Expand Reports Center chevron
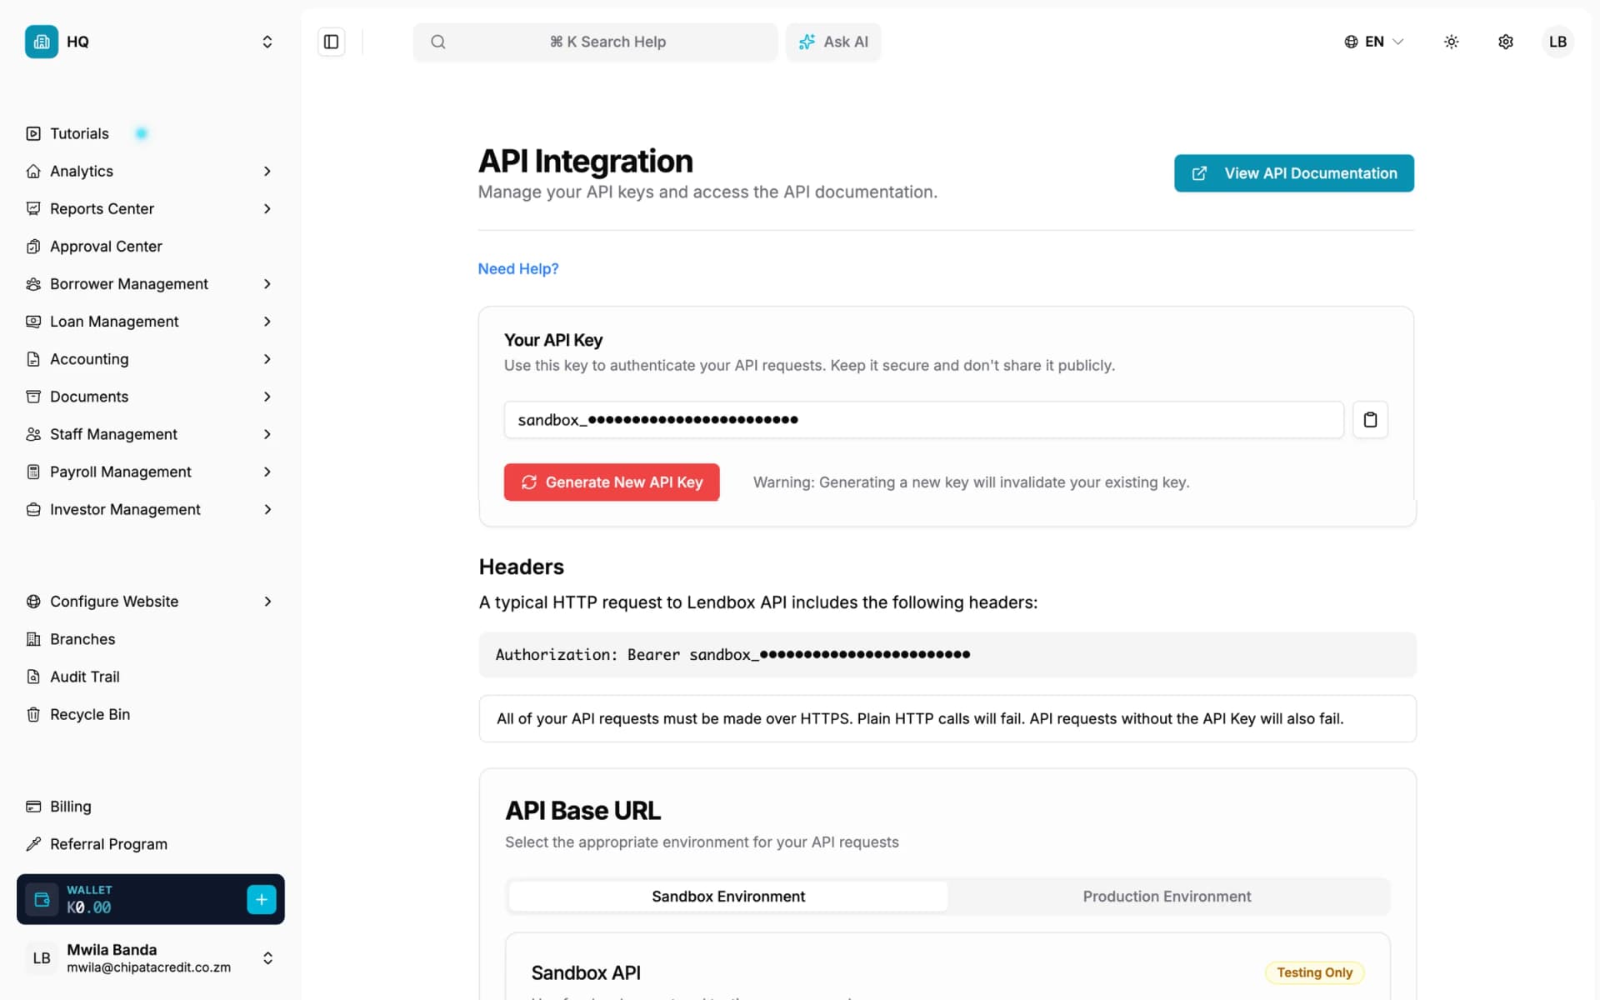The height and width of the screenshot is (1000, 1600). [267, 208]
